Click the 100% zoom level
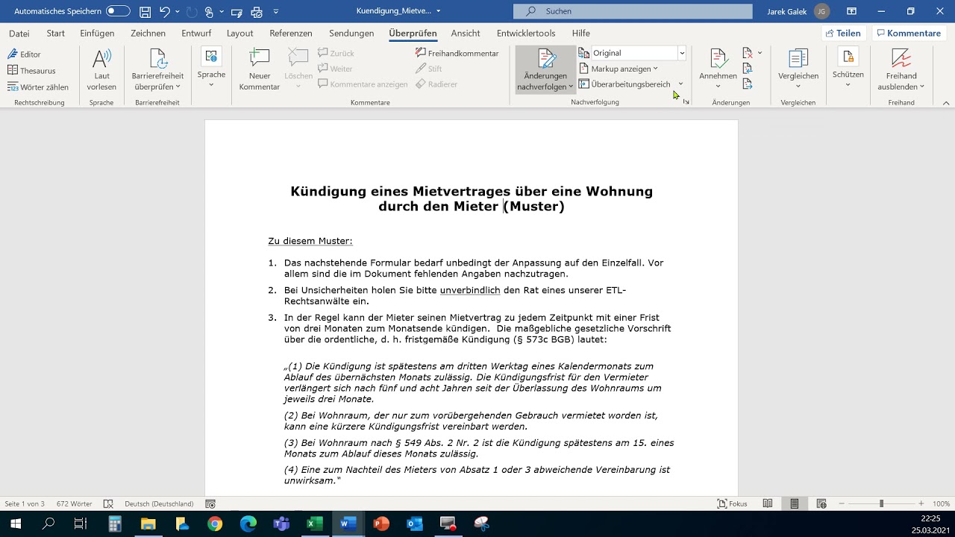 point(941,504)
